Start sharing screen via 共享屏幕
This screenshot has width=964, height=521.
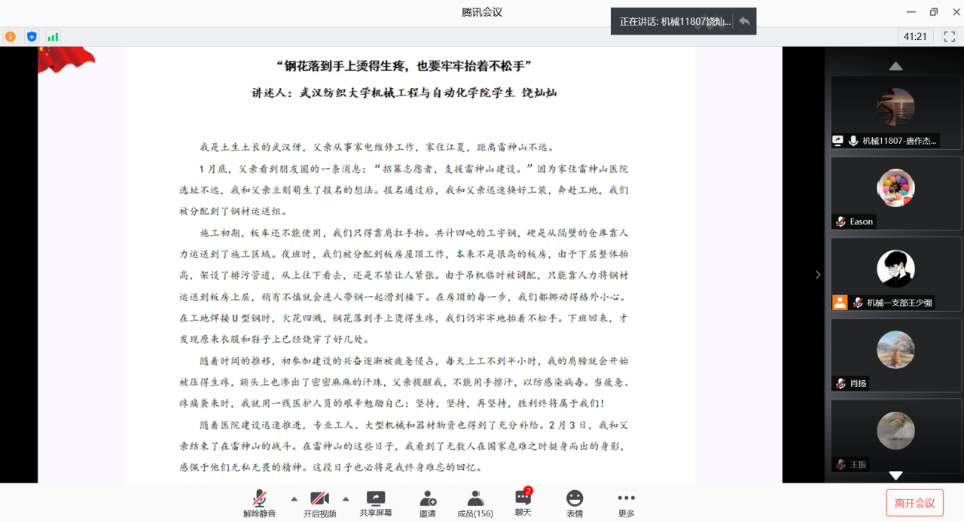point(376,502)
